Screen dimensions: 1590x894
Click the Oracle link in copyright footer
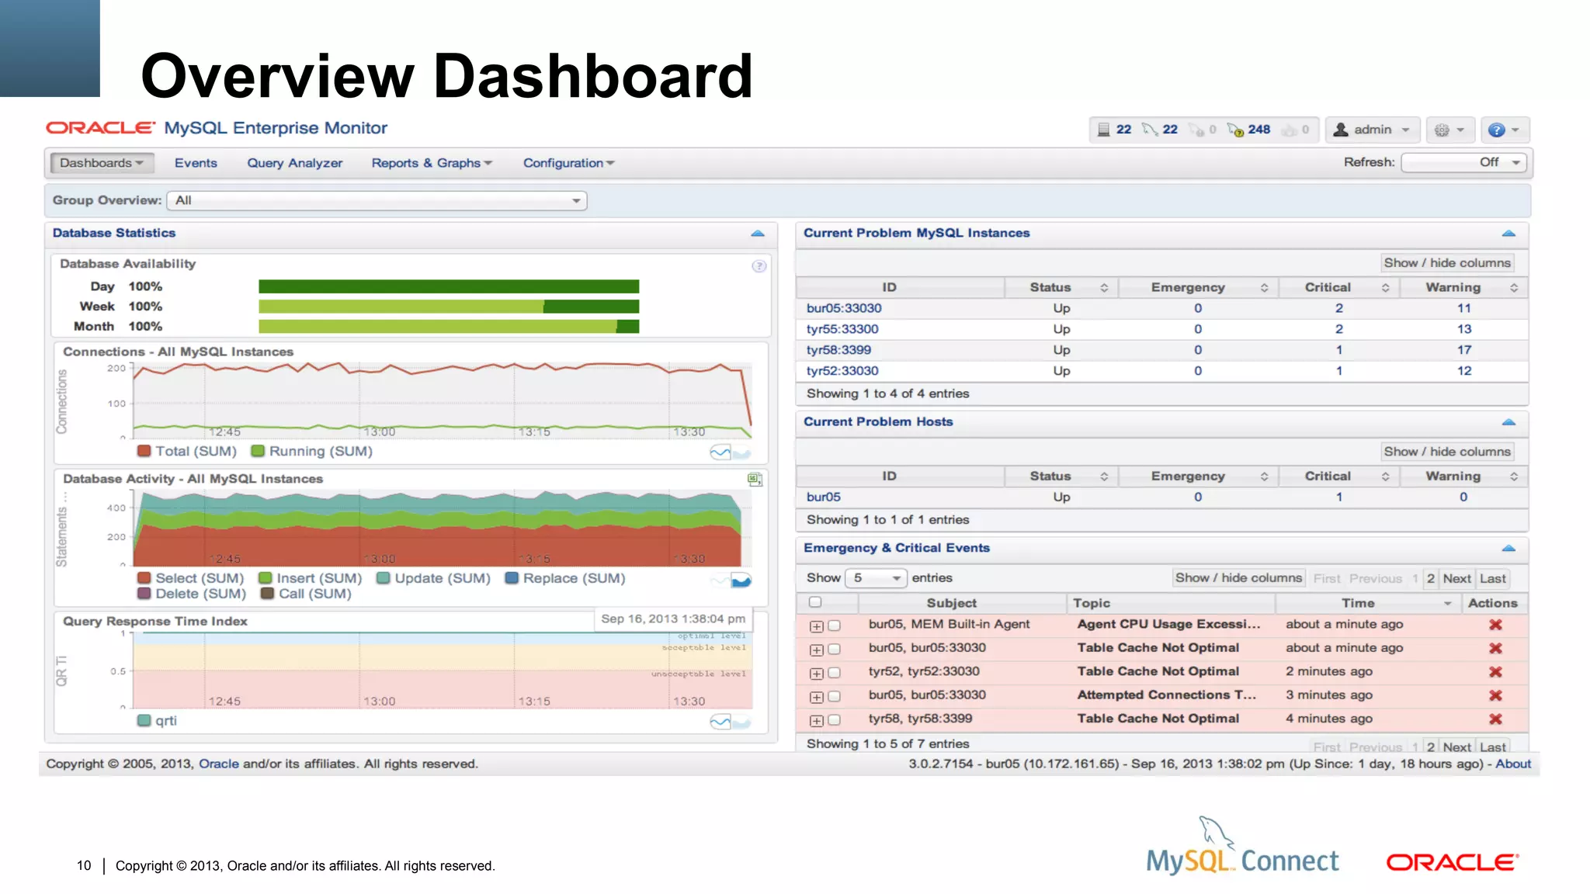point(219,764)
